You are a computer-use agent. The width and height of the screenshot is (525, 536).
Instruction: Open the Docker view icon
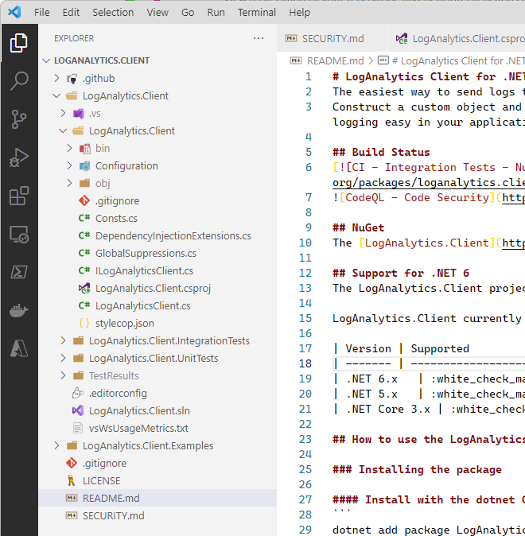point(19,310)
